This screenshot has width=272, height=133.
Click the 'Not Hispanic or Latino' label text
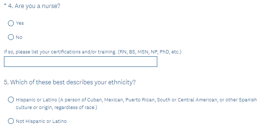pos(41,121)
